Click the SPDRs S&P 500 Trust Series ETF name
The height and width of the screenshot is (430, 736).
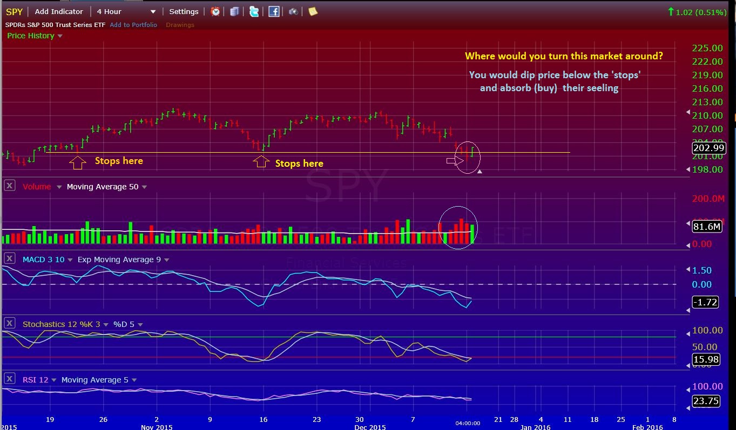(56, 25)
